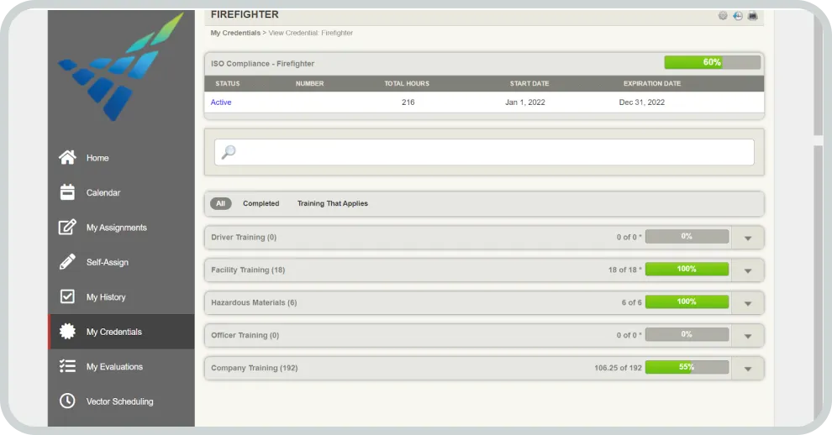Expand the Facility Training section arrow
The height and width of the screenshot is (435, 832).
747,270
